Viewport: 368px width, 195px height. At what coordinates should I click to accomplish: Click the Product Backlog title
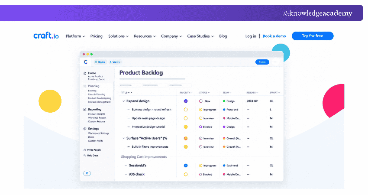(x=141, y=73)
